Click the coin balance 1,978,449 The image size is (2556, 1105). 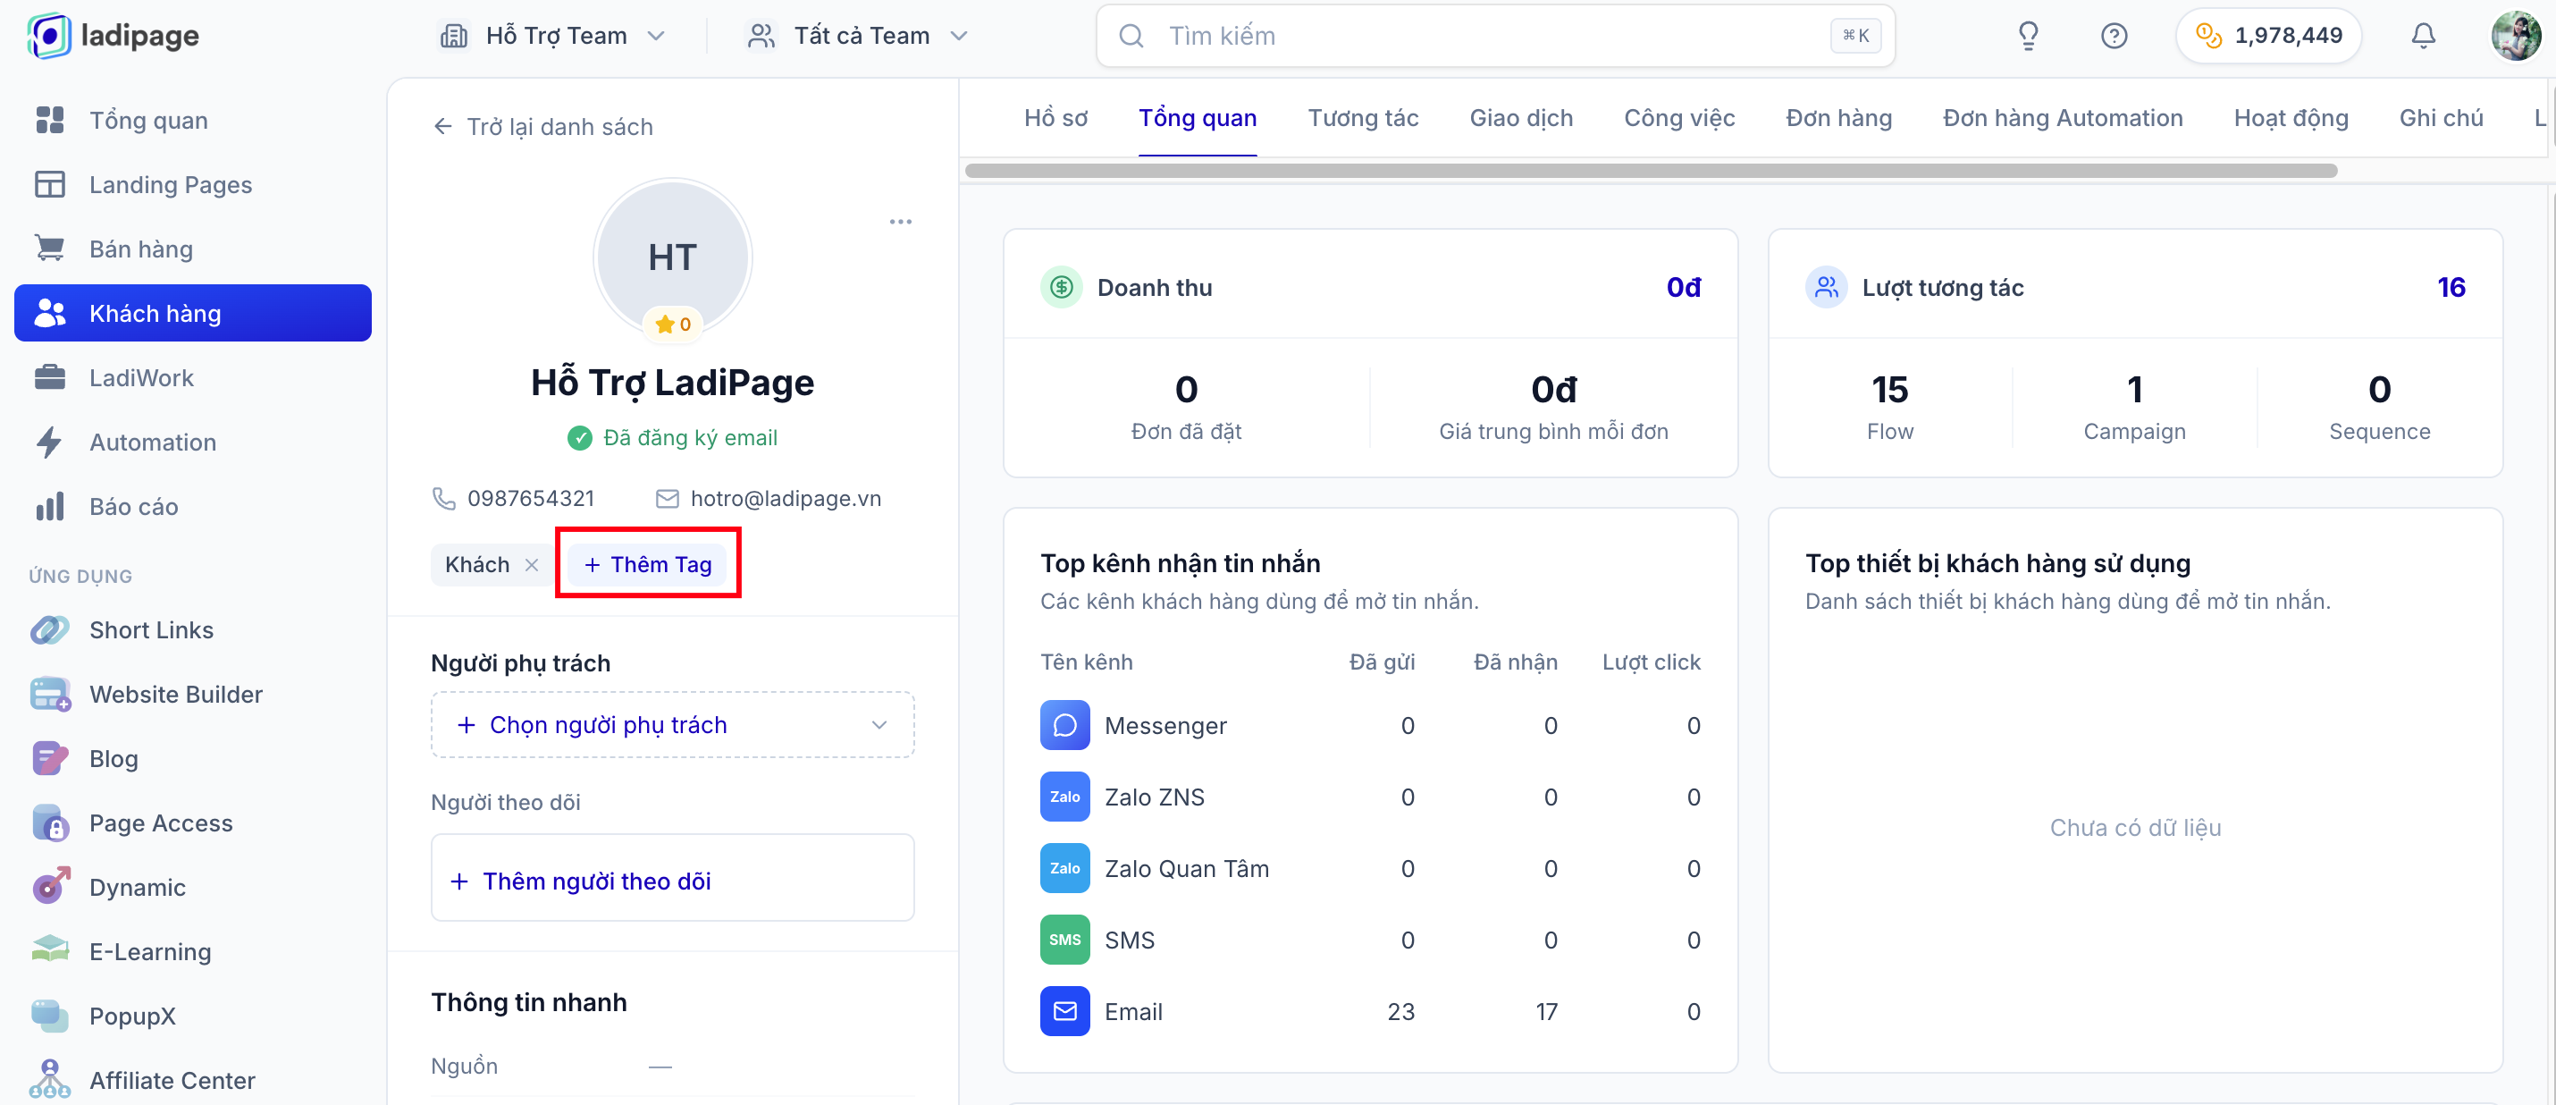coord(2268,36)
